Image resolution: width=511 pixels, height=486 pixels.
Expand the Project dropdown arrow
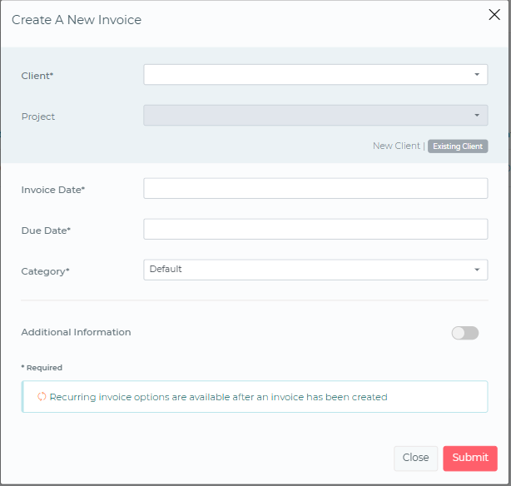(477, 116)
